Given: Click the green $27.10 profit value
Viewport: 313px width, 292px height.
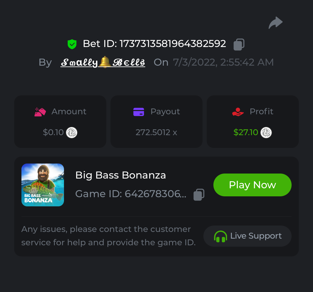Looking at the screenshot, I should (246, 132).
